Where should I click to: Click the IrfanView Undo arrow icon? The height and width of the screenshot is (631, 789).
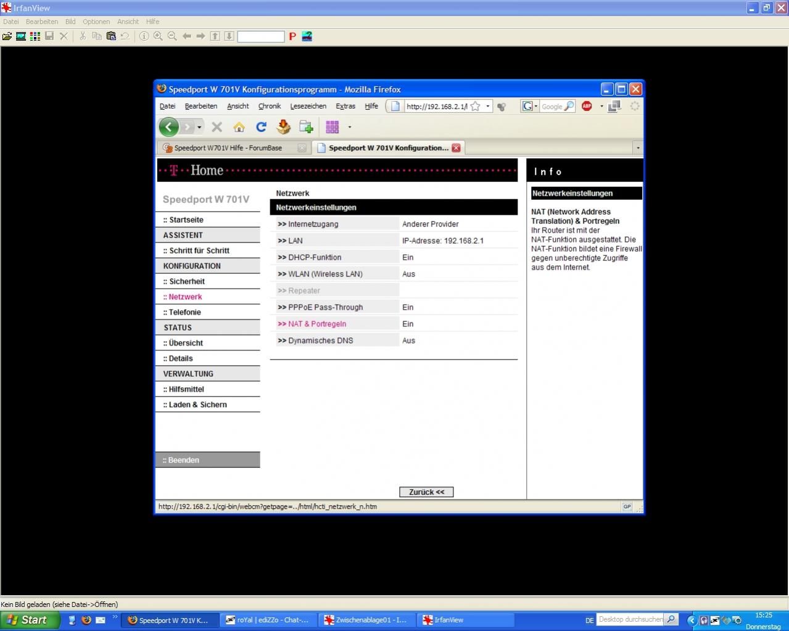coord(125,36)
